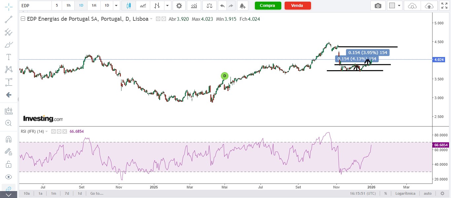Open the chart style dropdown arrow
Viewport: 451px width, 198px height.
(x=168, y=6)
